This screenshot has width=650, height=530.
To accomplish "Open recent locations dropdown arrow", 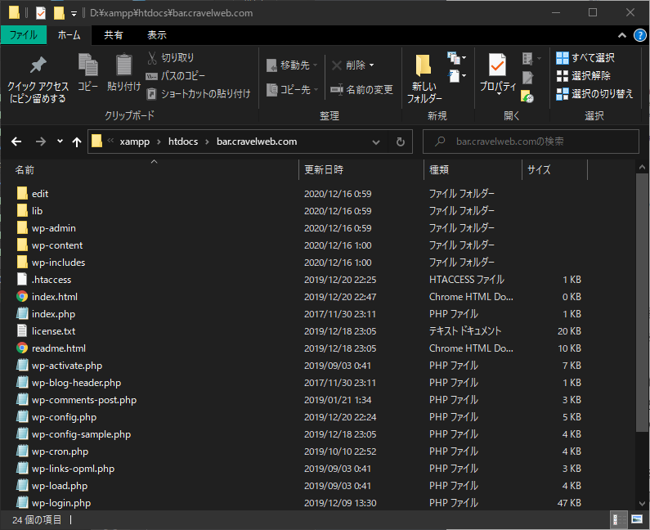I will 61,141.
